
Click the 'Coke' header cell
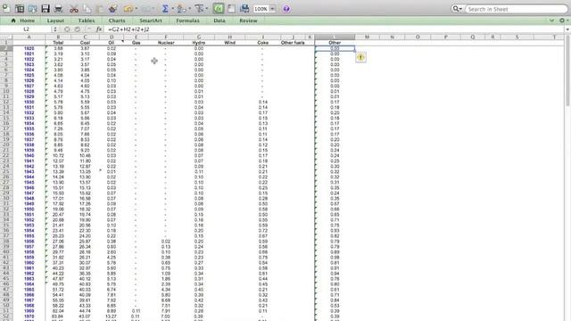[262, 43]
